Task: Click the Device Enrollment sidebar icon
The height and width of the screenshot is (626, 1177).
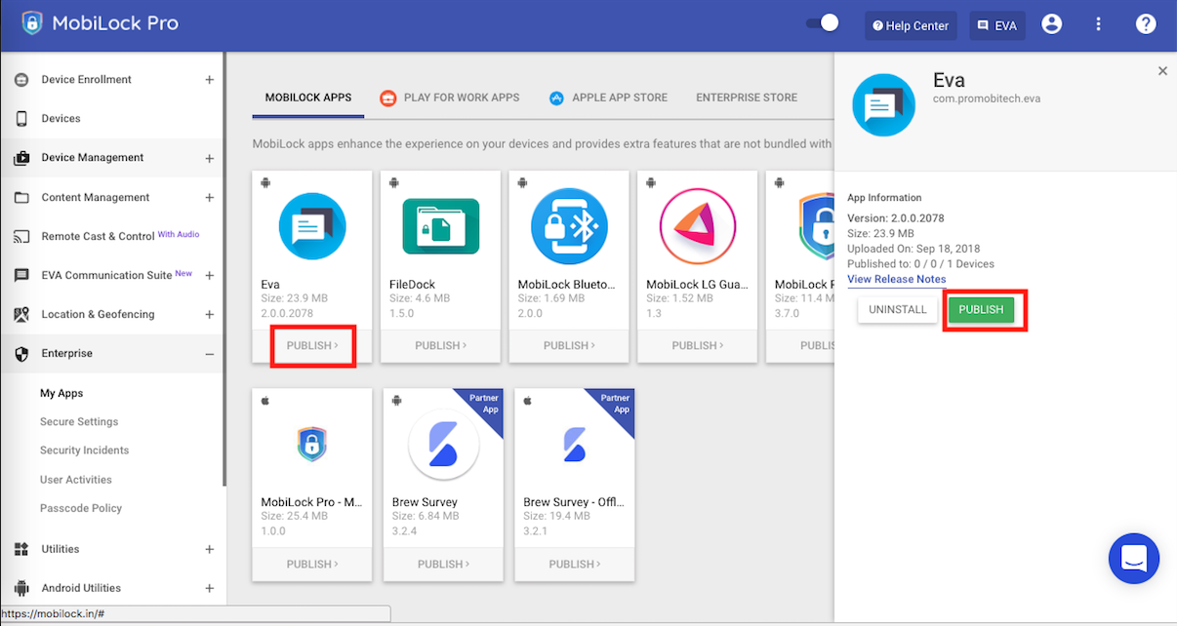Action: click(x=21, y=80)
